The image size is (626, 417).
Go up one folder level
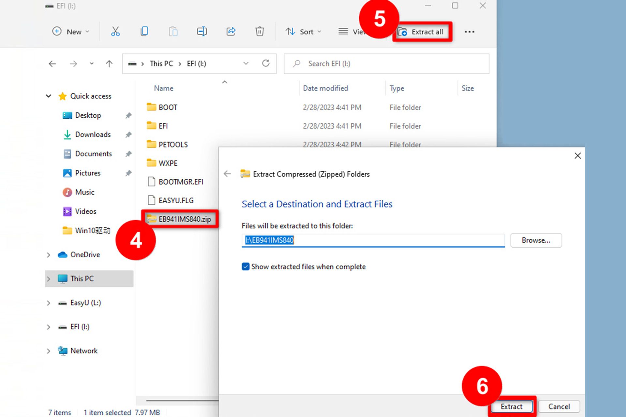point(109,64)
